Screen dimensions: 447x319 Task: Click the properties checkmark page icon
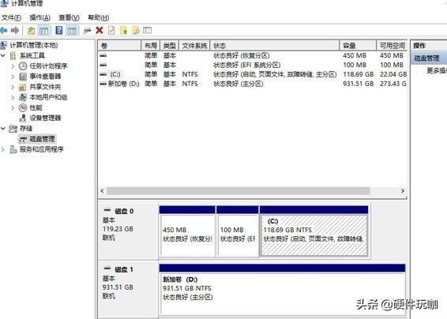pos(111,30)
